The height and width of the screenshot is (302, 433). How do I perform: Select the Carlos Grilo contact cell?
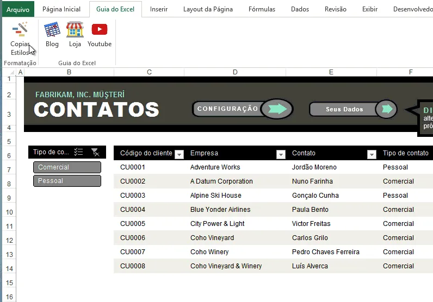coord(331,238)
